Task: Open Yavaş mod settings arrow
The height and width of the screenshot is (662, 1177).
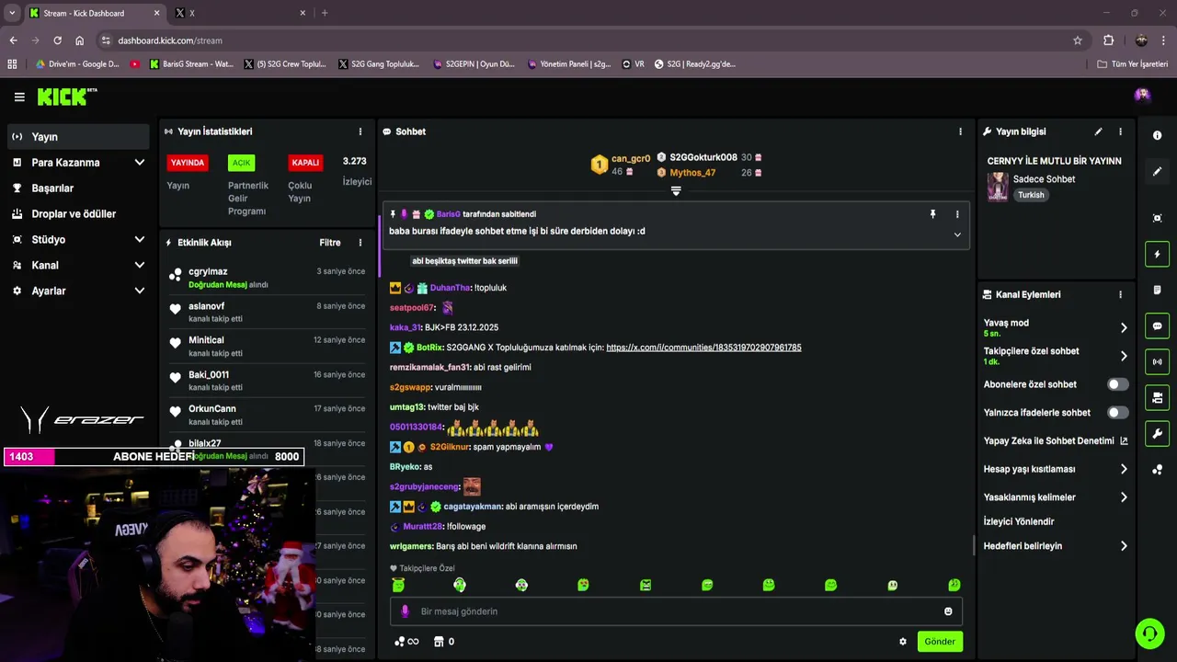Action: click(1124, 327)
